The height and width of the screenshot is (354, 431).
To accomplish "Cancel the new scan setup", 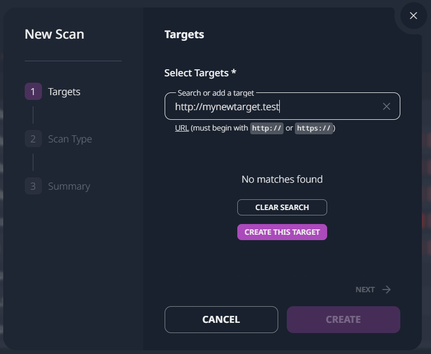I will (x=221, y=319).
